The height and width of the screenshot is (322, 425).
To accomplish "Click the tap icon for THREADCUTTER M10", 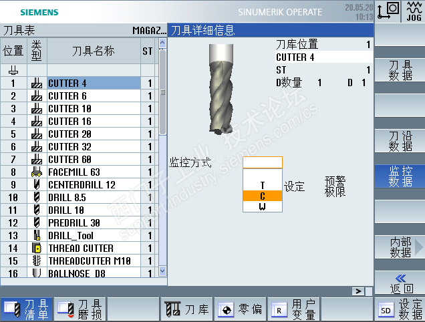I will (x=37, y=261).
